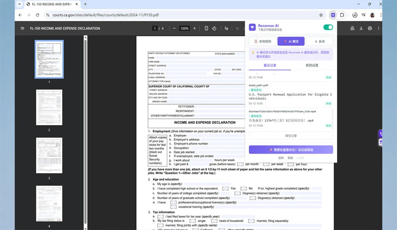Click the page number input field
The height and width of the screenshot is (230, 397).
coord(155,29)
